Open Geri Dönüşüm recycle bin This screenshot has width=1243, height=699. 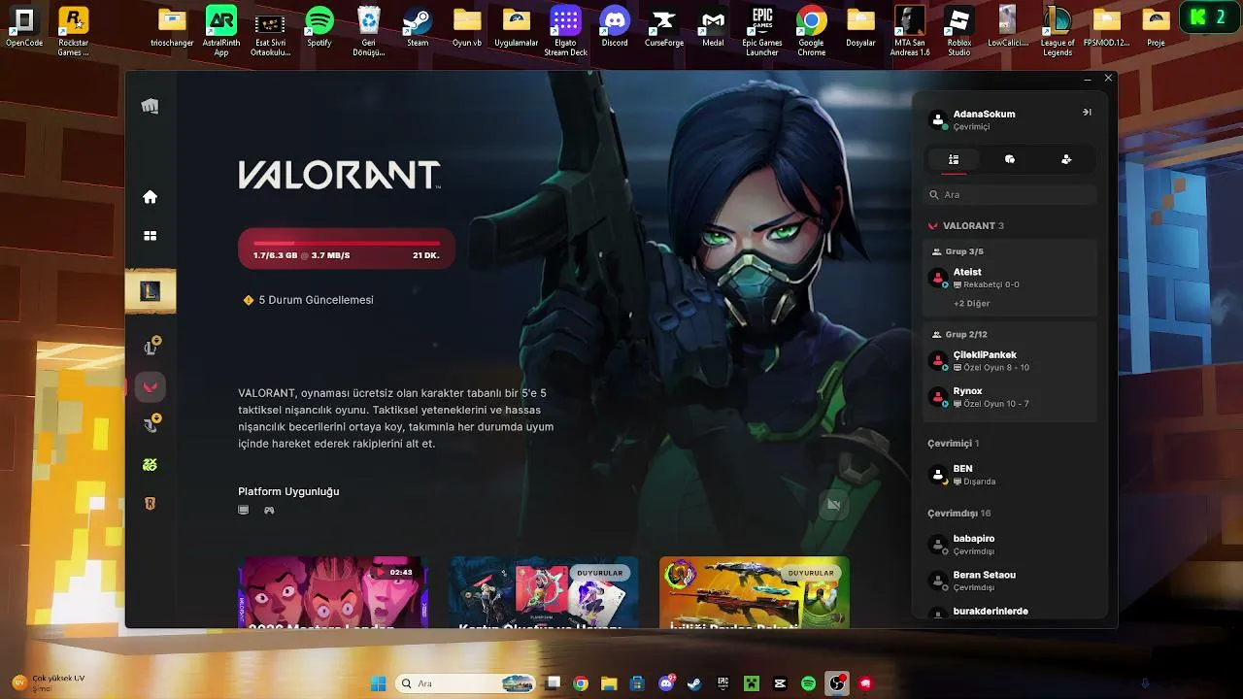369,31
